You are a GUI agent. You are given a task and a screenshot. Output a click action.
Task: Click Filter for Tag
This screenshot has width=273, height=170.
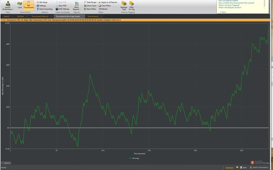click(x=132, y=5)
